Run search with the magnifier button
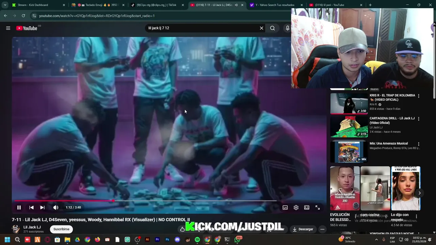Viewport: 436px width, 245px height. (x=272, y=28)
